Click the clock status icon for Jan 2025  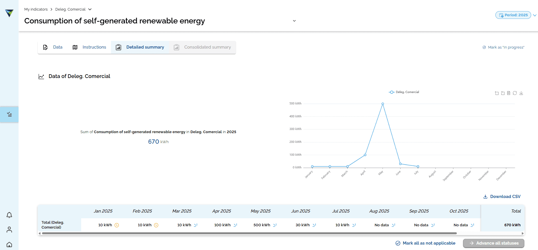[x=117, y=225]
